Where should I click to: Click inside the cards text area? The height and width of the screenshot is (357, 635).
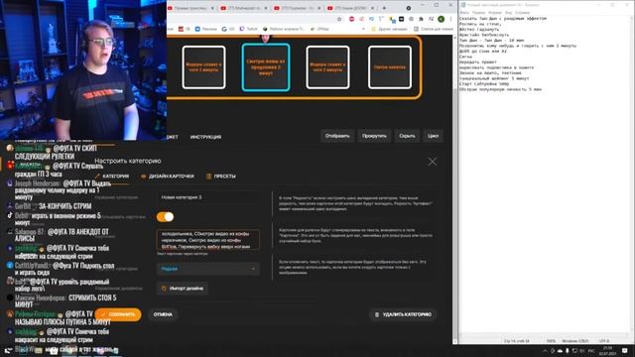point(208,240)
